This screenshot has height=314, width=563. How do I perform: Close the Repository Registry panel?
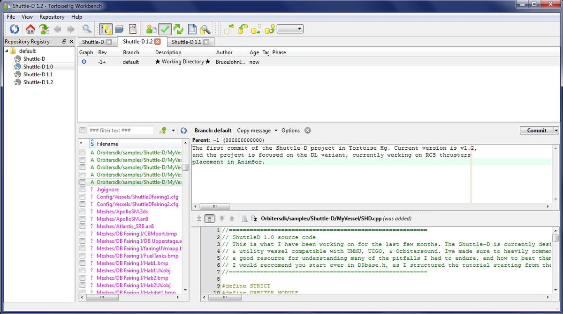coord(71,42)
